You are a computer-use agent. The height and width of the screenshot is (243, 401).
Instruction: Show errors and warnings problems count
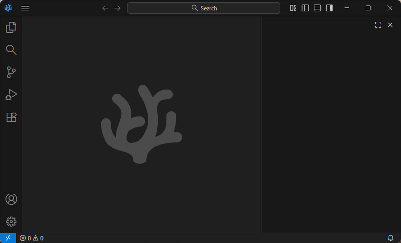pos(32,238)
